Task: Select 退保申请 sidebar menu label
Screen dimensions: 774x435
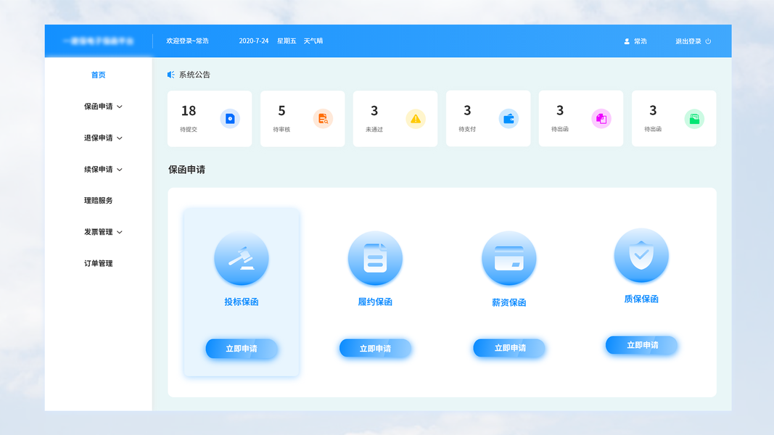Action: [98, 138]
